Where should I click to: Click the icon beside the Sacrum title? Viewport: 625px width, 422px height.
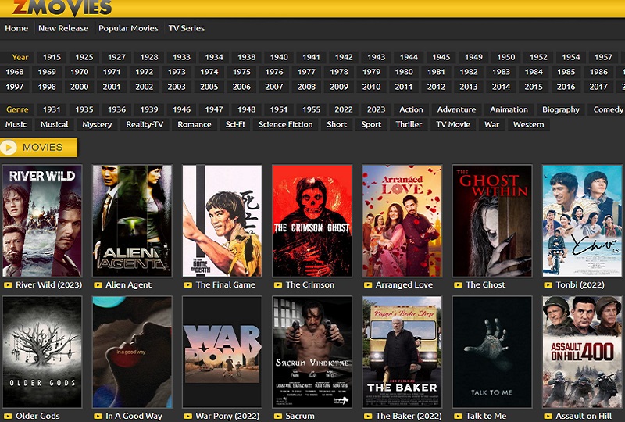tap(278, 416)
